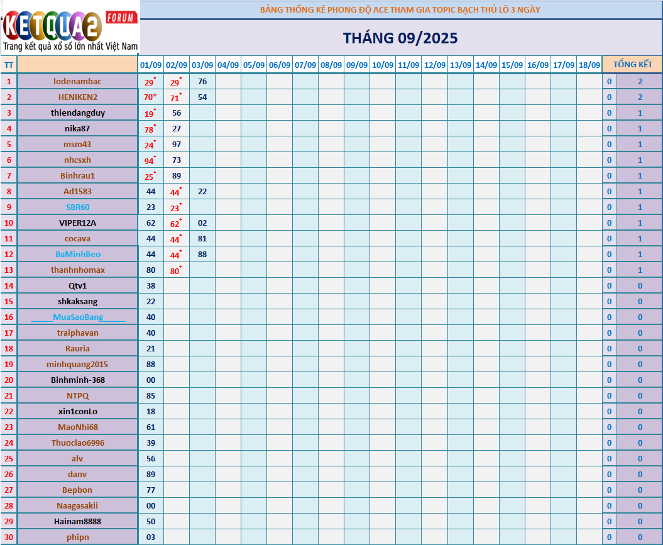Select the 01/09 date column header
Image resolution: width=663 pixels, height=545 pixels.
pos(151,65)
